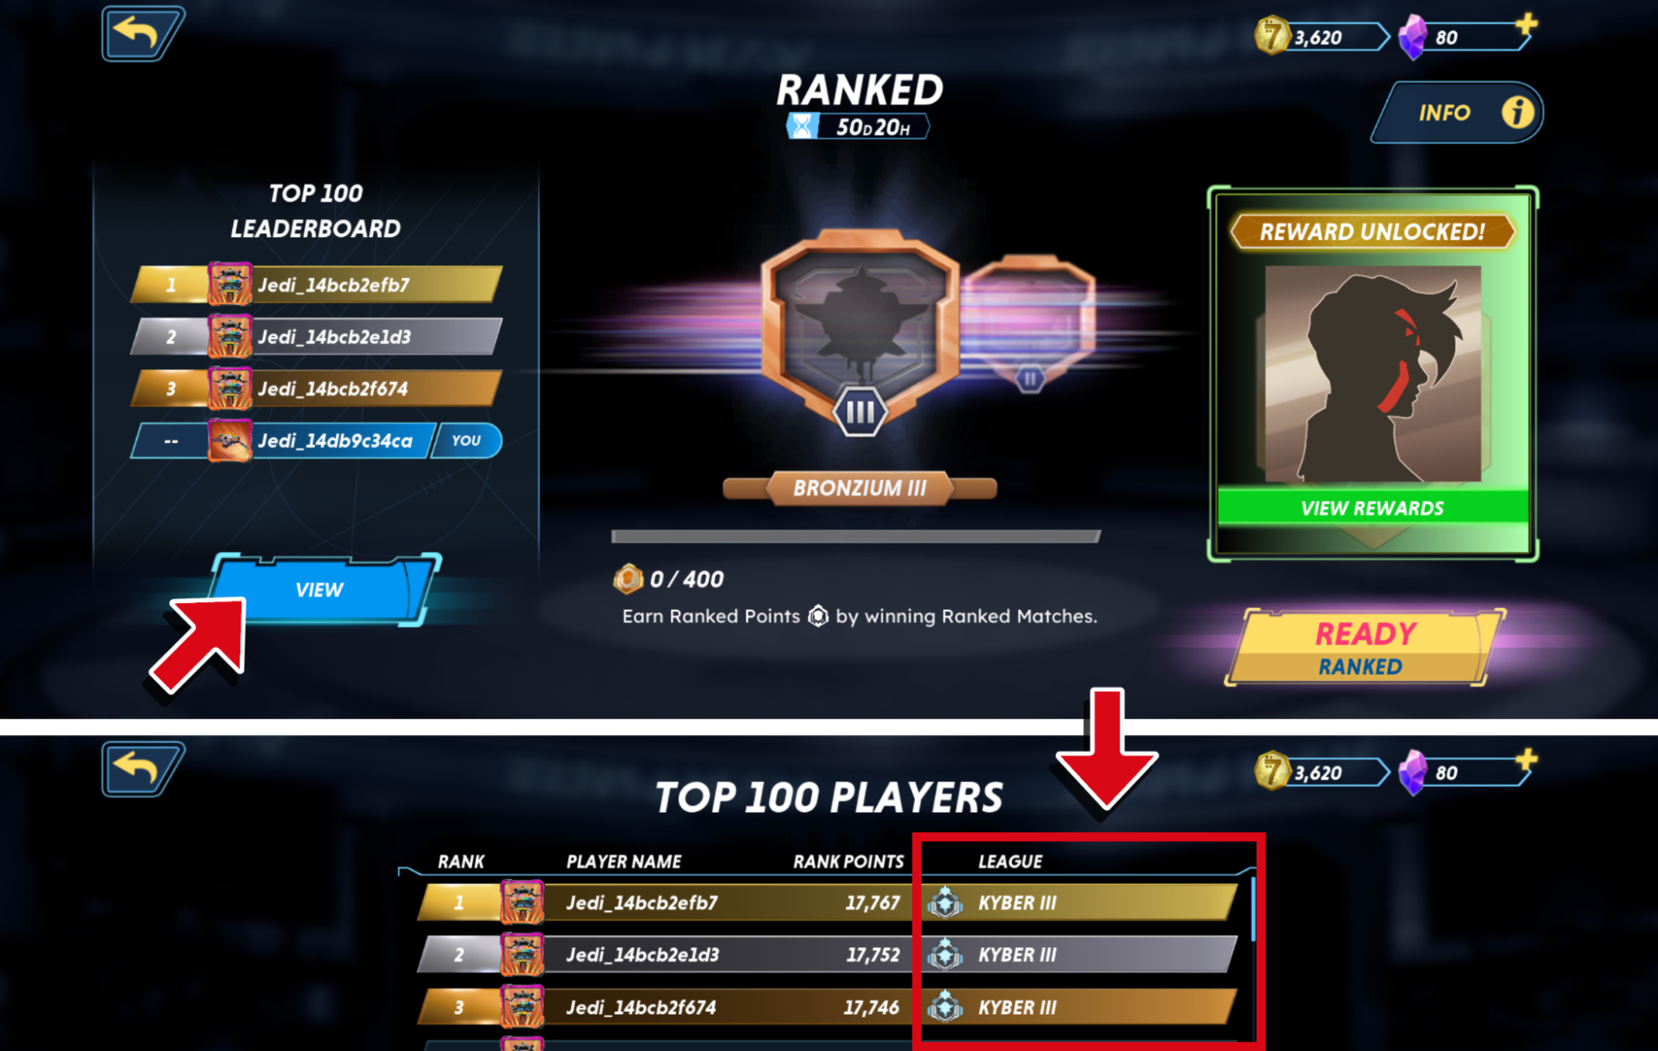The height and width of the screenshot is (1051, 1658).
Task: Tap the back arrow on Top 100 Players screen
Action: (x=142, y=768)
